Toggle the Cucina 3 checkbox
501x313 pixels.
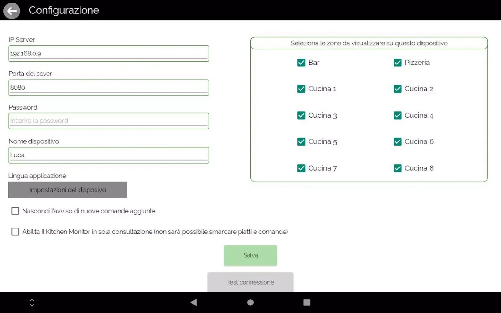click(x=301, y=115)
